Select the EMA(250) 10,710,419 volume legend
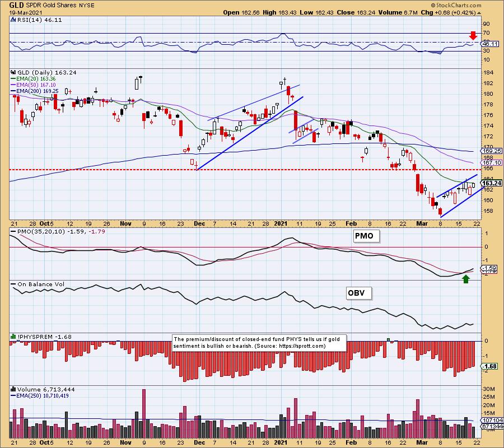The image size is (504, 448). [x=40, y=395]
